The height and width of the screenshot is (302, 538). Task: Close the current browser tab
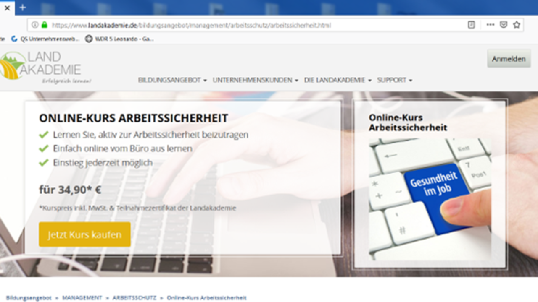7,8
